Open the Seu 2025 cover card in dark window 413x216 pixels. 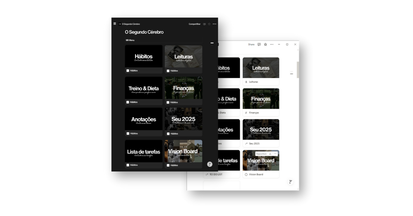pos(183,119)
